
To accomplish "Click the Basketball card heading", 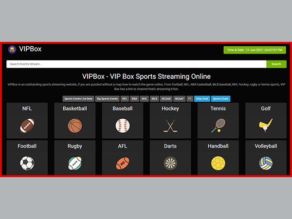I will [75, 109].
